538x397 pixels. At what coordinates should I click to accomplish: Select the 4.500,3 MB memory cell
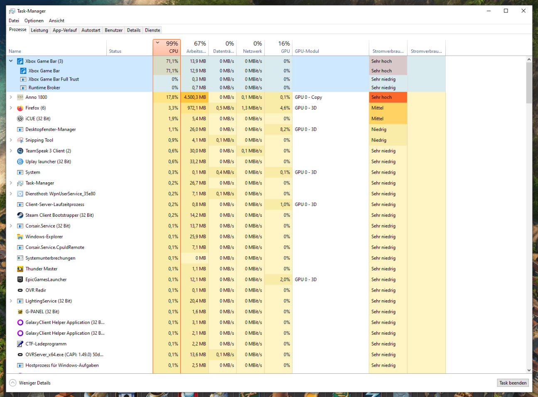click(194, 97)
